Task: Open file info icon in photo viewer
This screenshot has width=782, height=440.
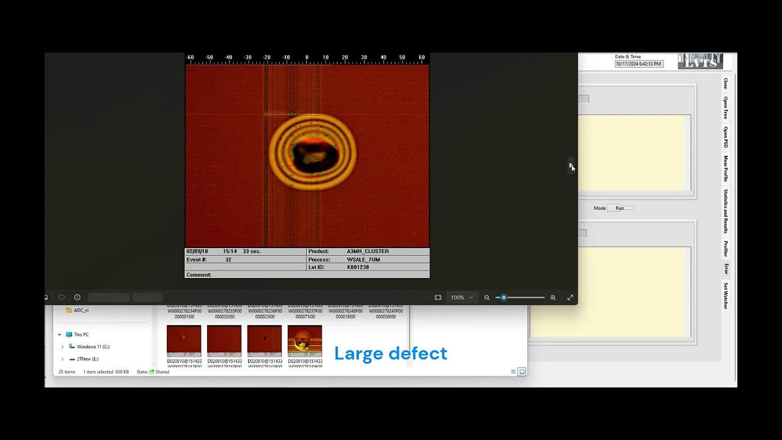Action: tap(77, 298)
